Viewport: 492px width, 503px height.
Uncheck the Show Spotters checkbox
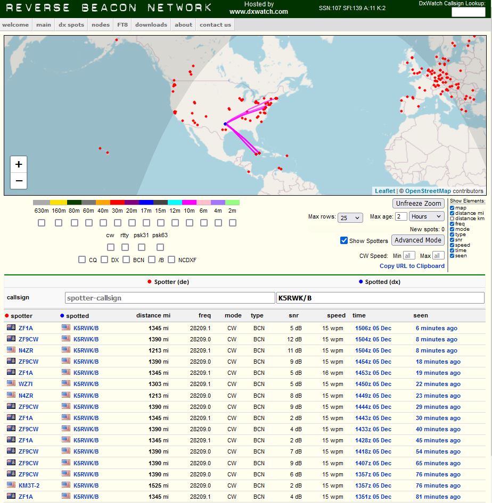[x=343, y=240]
